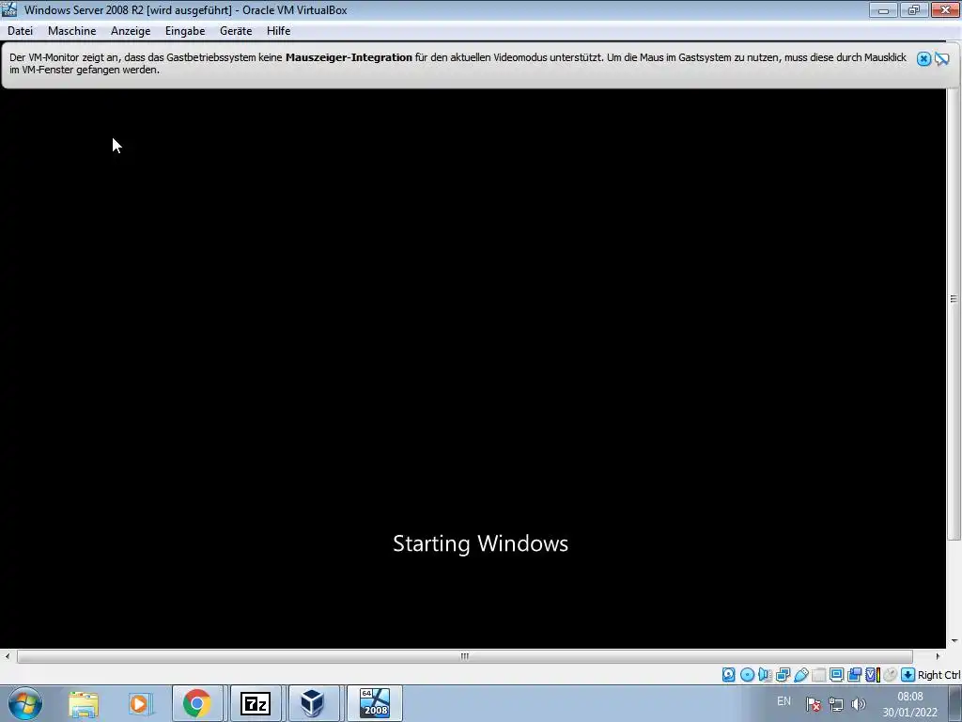Switch to Google Chrome in taskbar
This screenshot has height=722, width=962.
click(x=197, y=703)
